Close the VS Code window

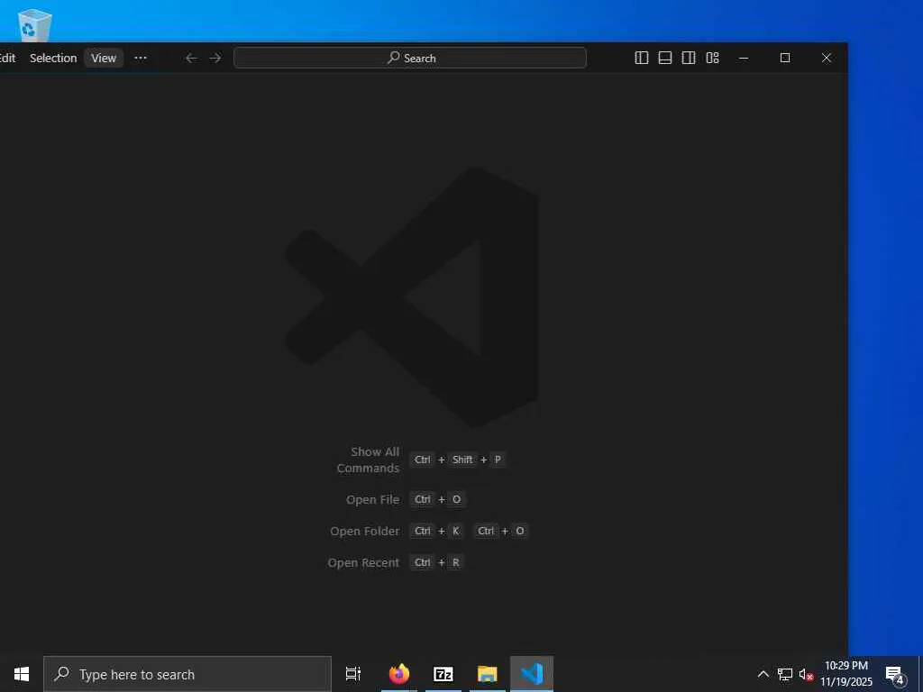tap(826, 58)
